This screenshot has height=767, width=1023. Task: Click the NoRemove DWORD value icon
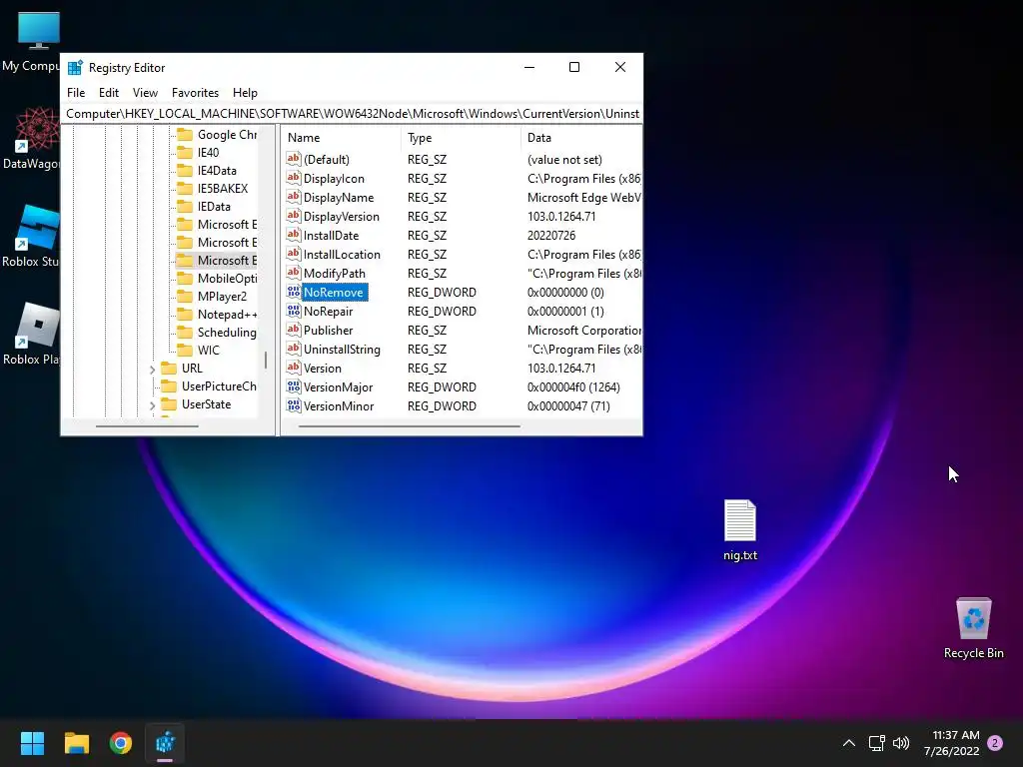[294, 293]
